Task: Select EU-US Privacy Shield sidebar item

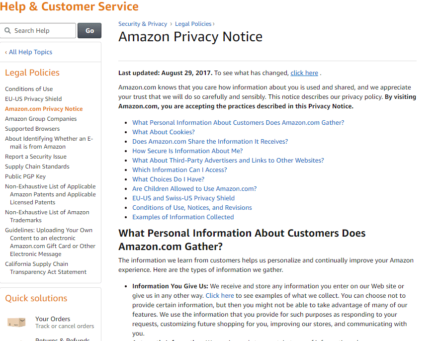Action: coord(33,99)
